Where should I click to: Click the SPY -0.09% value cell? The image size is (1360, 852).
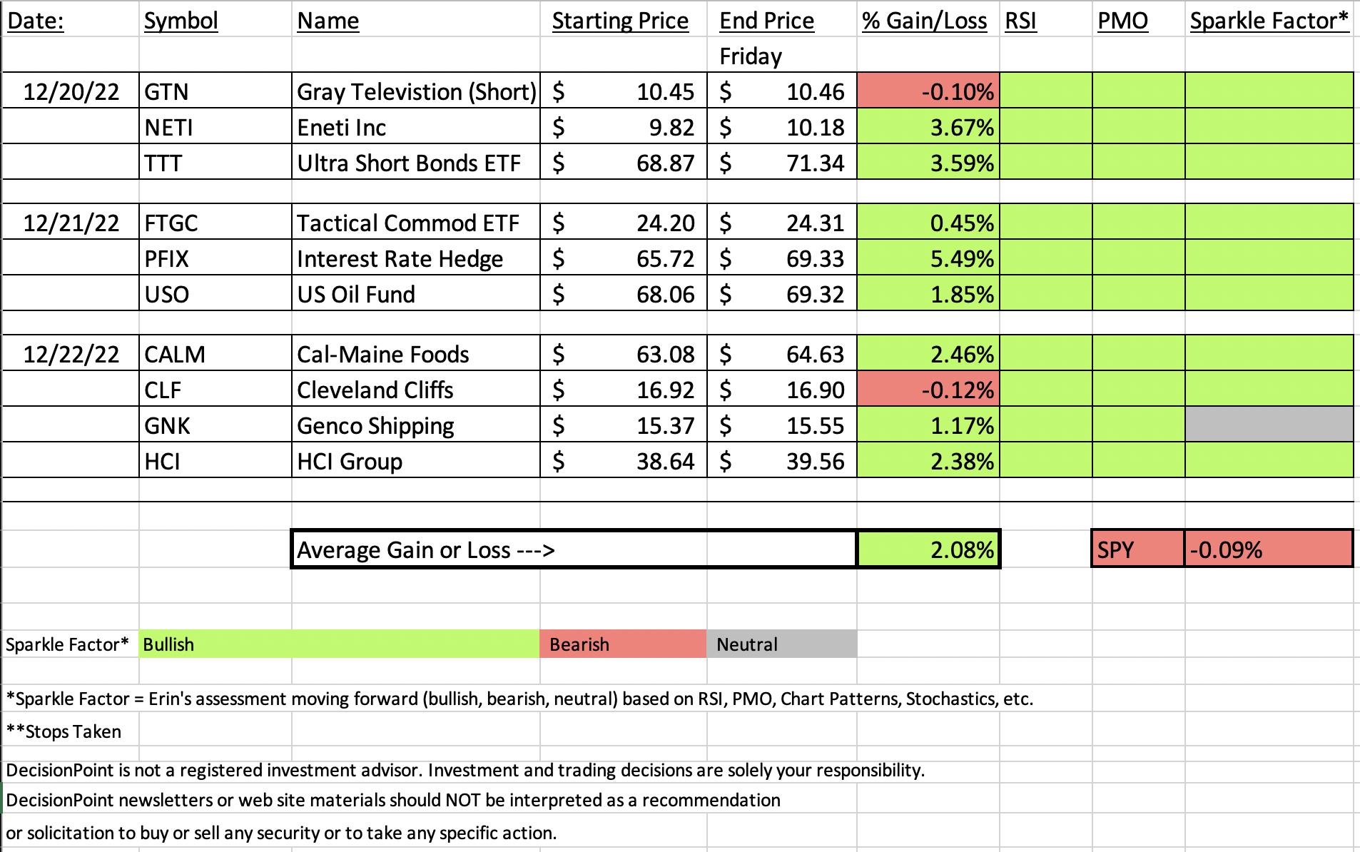pos(1269,549)
